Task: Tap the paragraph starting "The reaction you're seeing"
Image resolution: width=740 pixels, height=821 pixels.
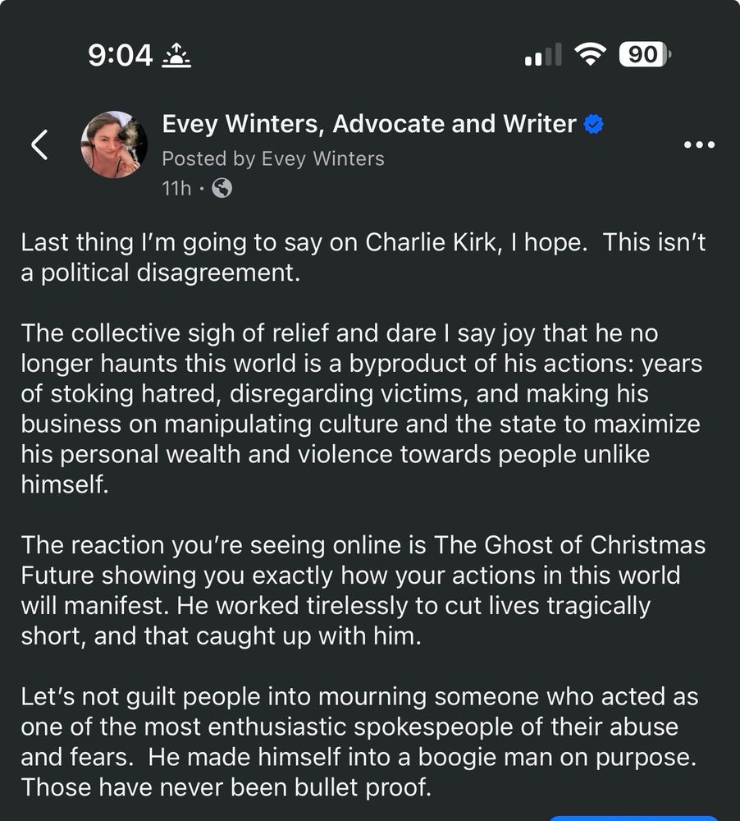Action: pyautogui.click(x=363, y=591)
